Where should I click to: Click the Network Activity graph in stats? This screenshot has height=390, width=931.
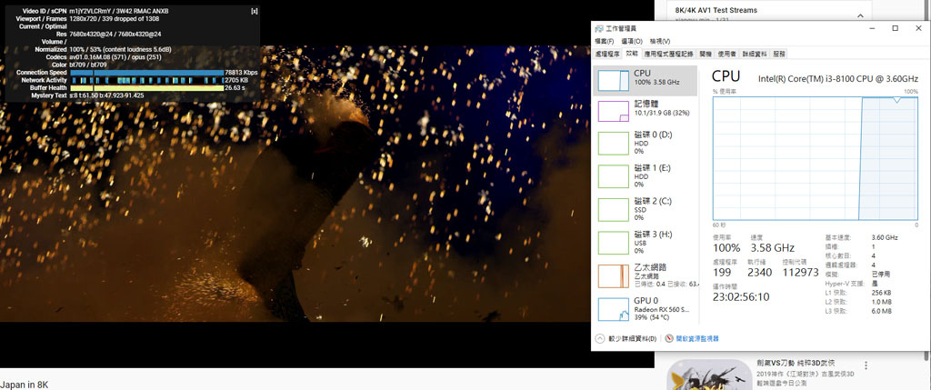[x=147, y=79]
